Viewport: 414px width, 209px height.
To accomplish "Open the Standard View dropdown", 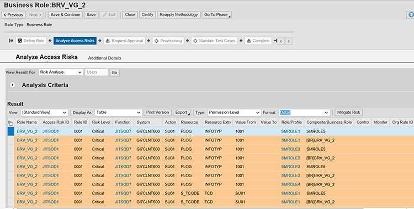I will [44, 112].
